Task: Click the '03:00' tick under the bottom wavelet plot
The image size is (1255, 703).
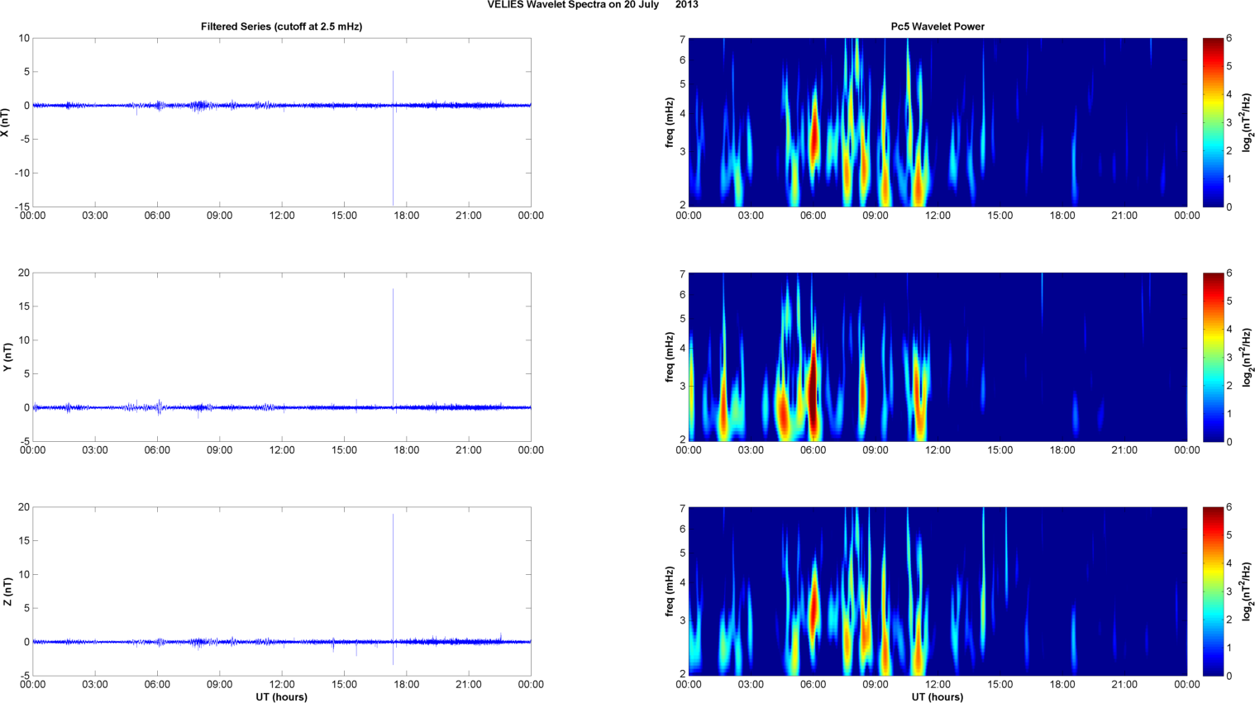Action: click(x=751, y=685)
